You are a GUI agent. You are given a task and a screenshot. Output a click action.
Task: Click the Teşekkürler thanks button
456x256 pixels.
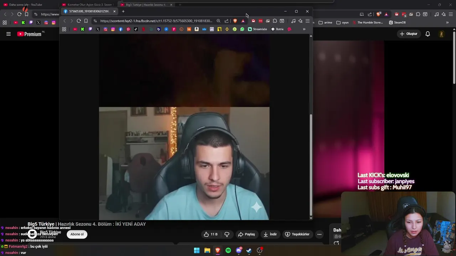pos(297,234)
